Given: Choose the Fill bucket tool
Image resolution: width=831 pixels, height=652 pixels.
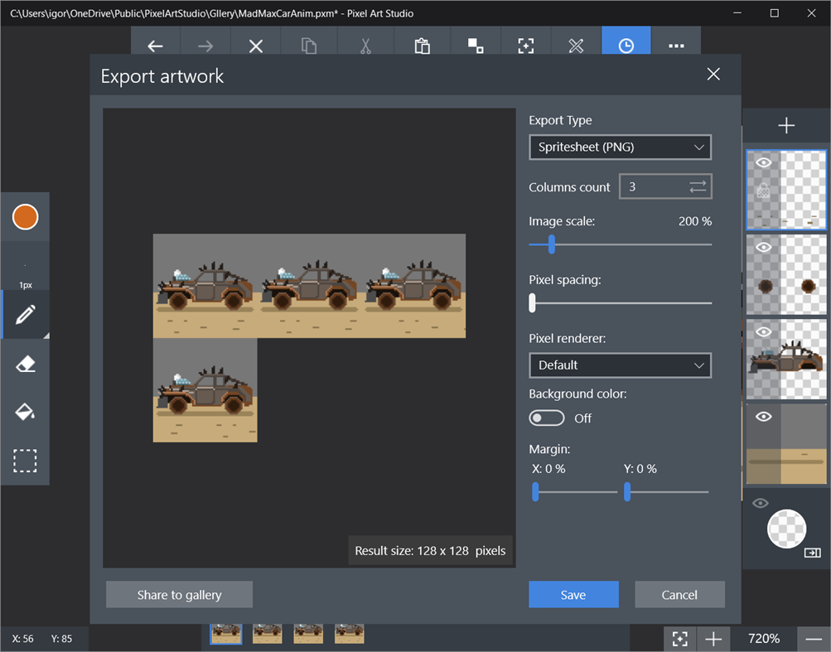Looking at the screenshot, I should (25, 412).
